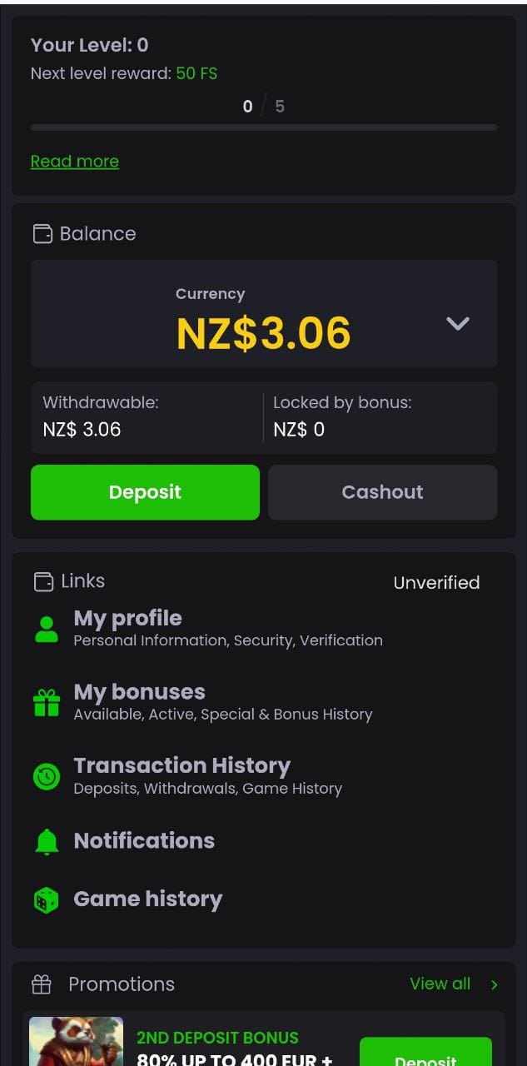Expand the currency dropdown chevron
This screenshot has width=527, height=1066.
coord(458,323)
